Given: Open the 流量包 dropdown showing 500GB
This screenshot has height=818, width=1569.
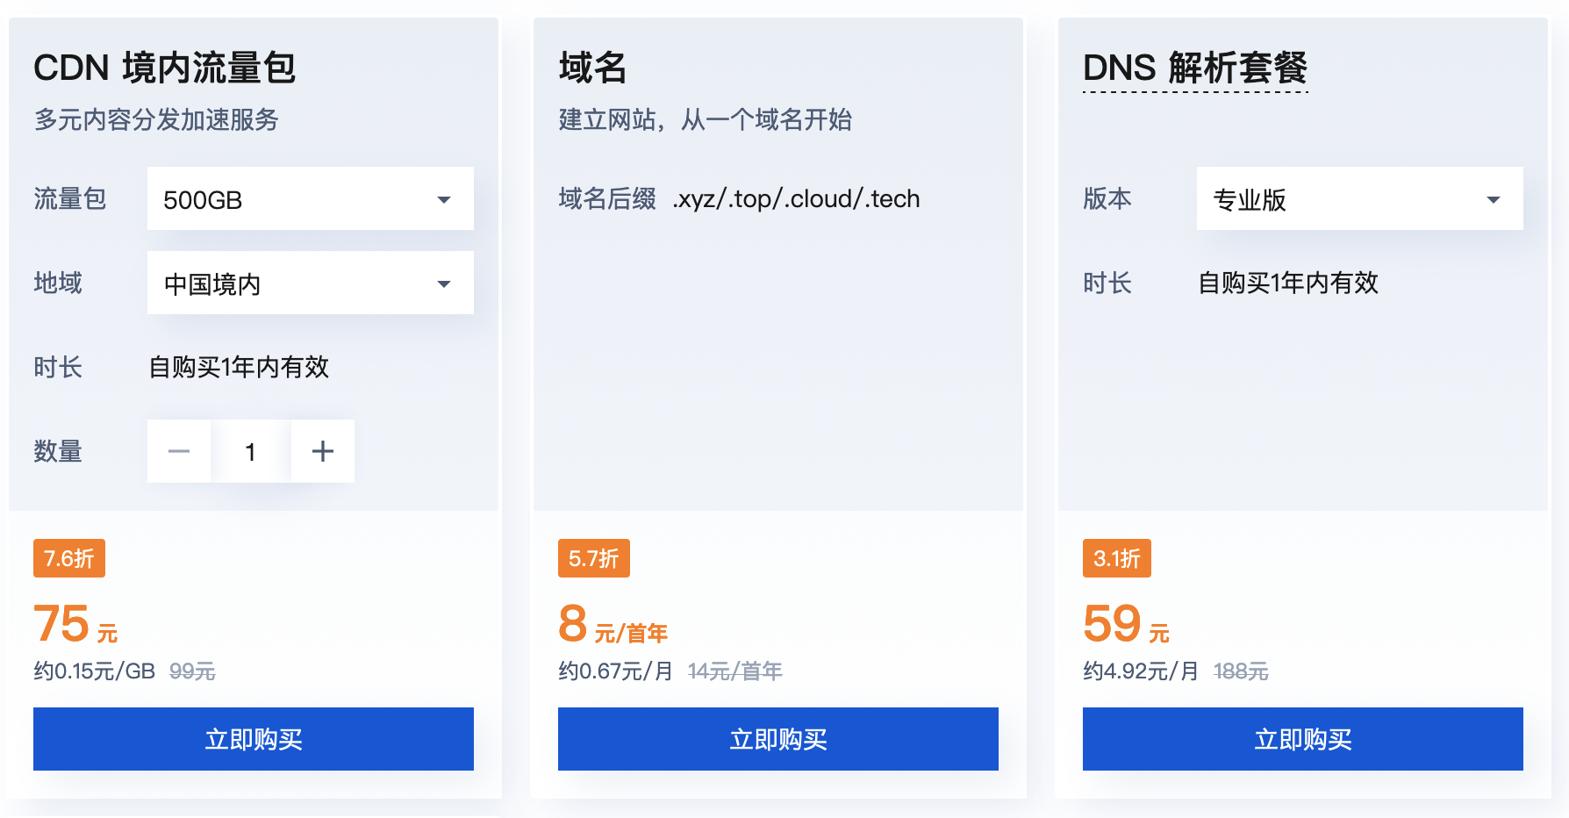Looking at the screenshot, I should coord(309,198).
